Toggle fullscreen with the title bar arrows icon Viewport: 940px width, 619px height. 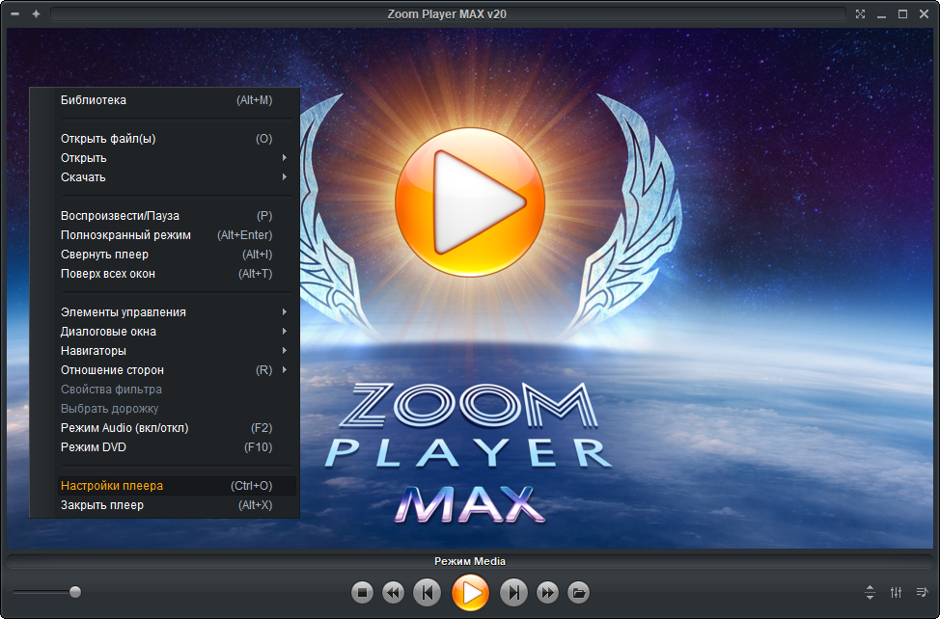(860, 13)
